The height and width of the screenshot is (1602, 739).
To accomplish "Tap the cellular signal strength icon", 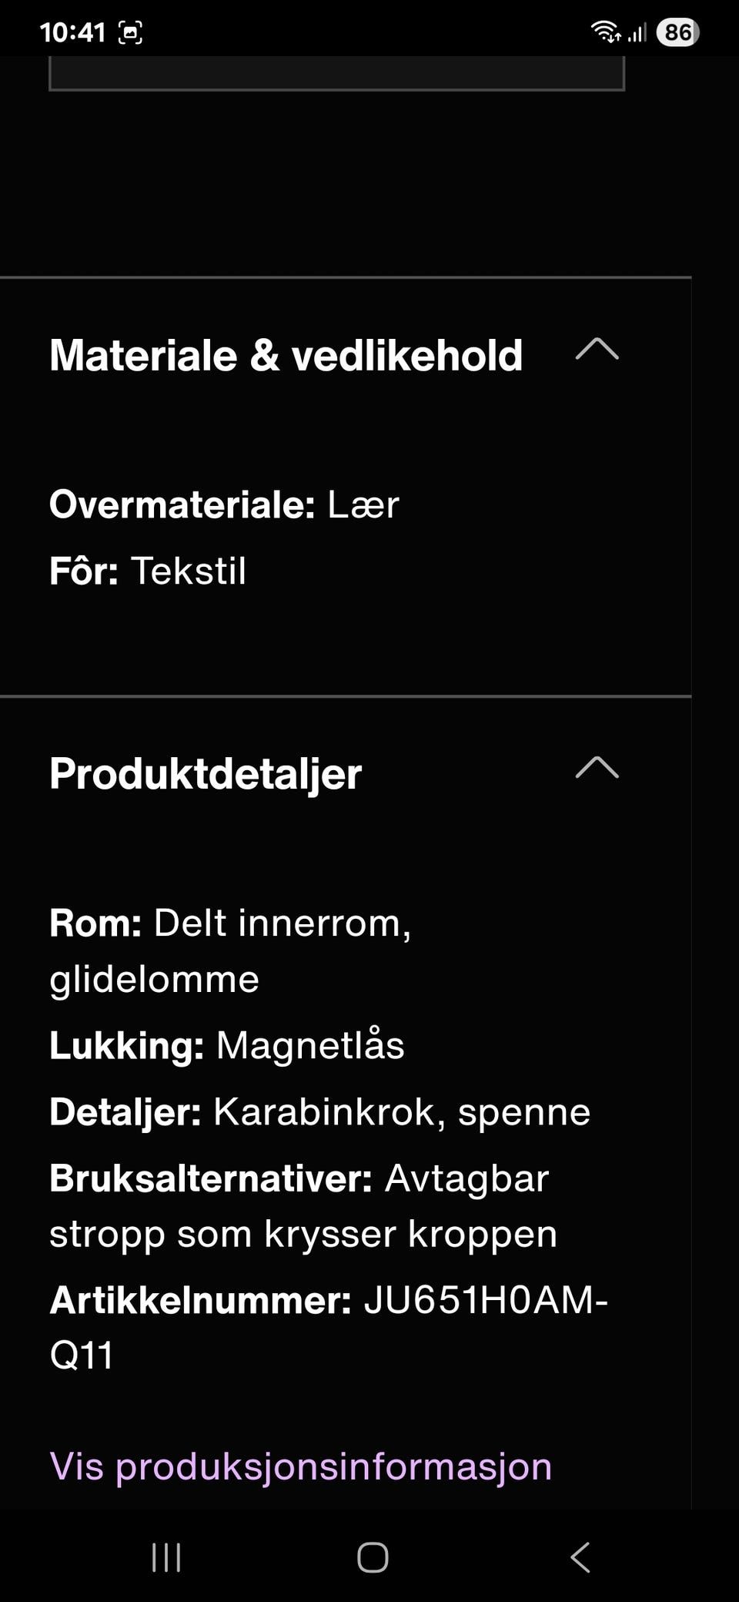I will point(637,32).
